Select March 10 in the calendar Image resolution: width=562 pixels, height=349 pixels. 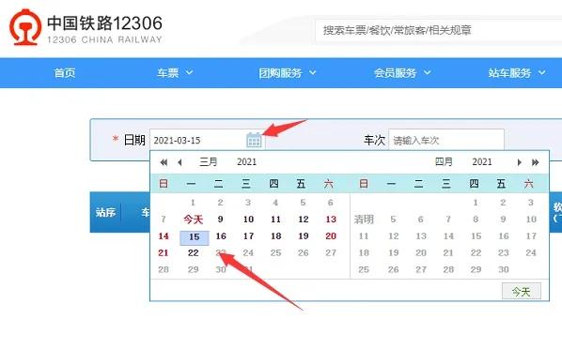click(248, 220)
